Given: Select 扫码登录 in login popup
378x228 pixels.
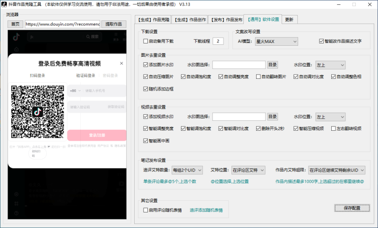Looking at the screenshot, I should (x=37, y=76).
